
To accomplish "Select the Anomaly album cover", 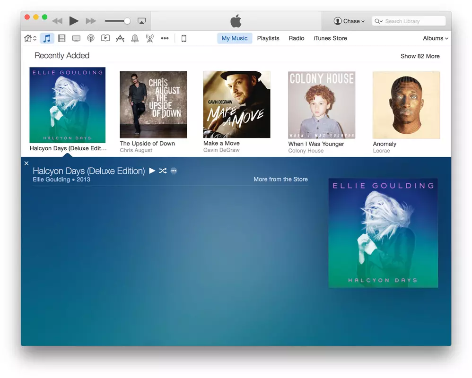I will [x=406, y=105].
